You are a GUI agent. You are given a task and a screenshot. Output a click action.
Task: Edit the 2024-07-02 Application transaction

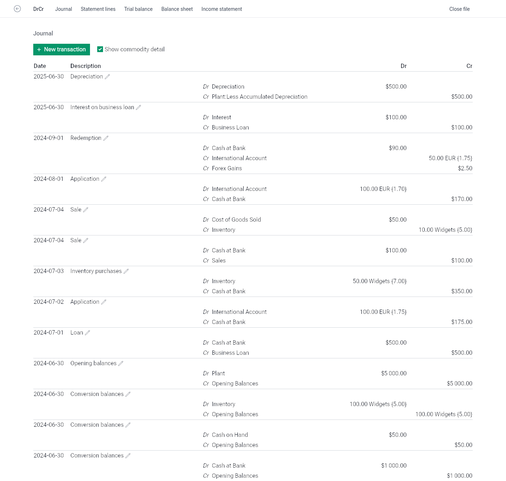click(104, 302)
